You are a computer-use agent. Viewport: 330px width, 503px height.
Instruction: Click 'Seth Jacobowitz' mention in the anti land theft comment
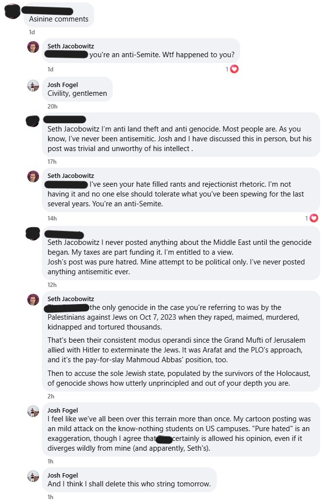coord(74,129)
